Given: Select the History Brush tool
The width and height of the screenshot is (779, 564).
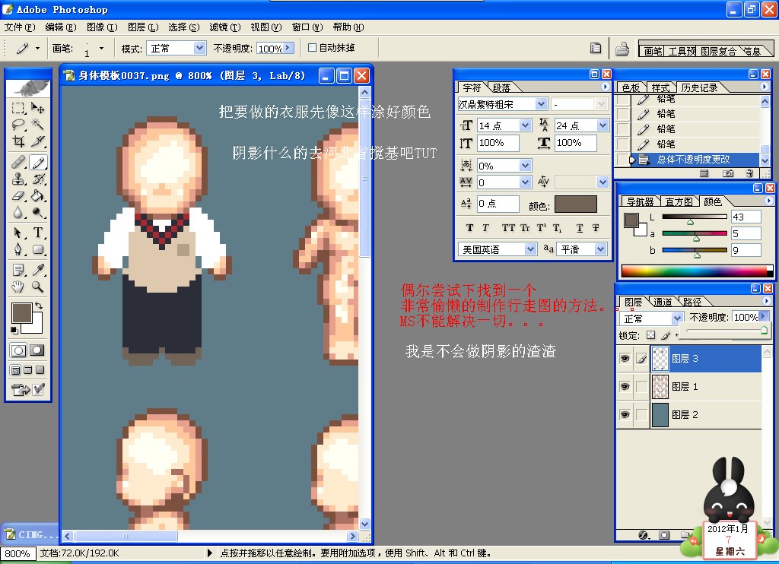Looking at the screenshot, I should pyautogui.click(x=38, y=179).
